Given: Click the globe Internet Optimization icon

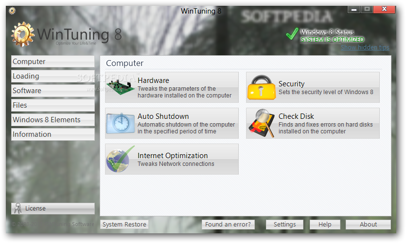Looking at the screenshot, I should click(121, 159).
